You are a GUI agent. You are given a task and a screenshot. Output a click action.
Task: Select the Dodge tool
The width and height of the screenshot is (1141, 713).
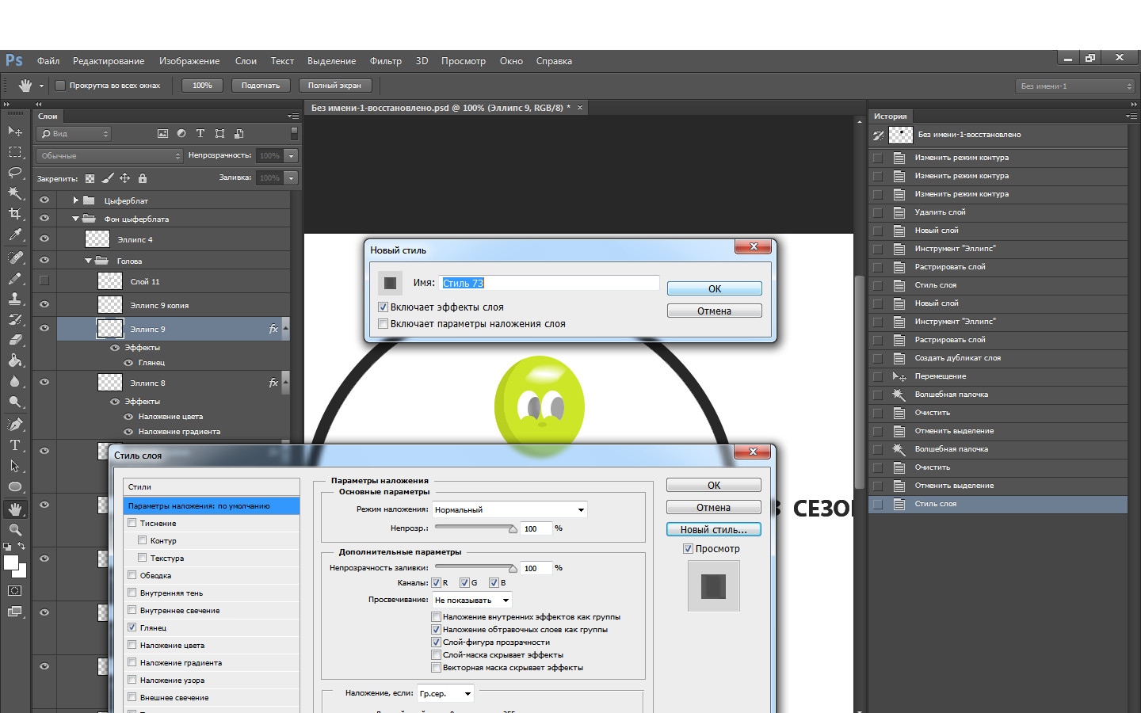point(15,402)
